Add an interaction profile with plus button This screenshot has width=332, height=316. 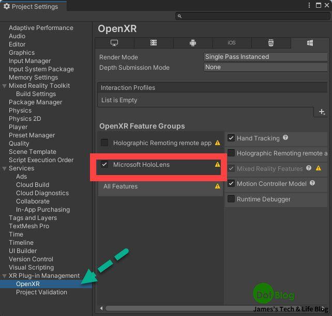pos(322,112)
